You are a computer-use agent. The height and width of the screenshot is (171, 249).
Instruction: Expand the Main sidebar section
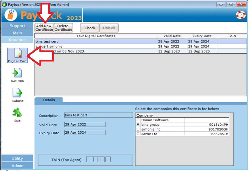click(x=17, y=33)
